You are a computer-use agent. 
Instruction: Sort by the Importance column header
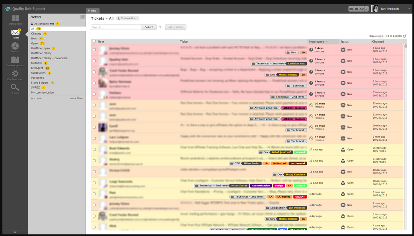point(324,42)
